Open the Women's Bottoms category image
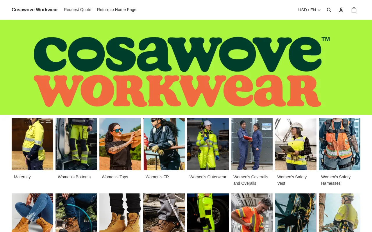The width and height of the screenshot is (372, 232). click(x=76, y=144)
